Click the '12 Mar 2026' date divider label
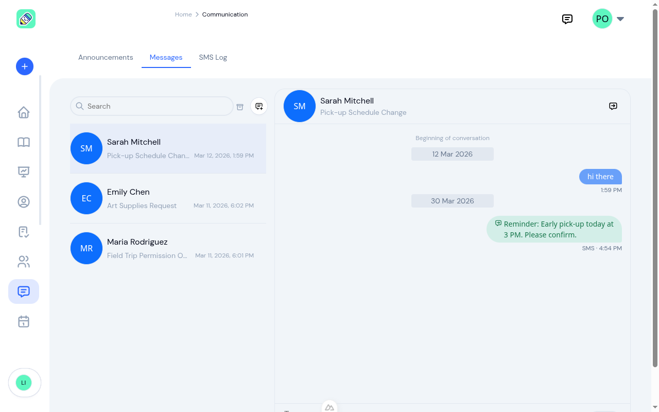659x412 pixels. 453,154
